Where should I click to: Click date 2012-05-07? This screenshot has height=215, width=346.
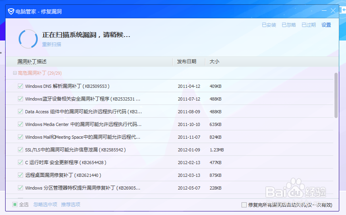point(189,188)
